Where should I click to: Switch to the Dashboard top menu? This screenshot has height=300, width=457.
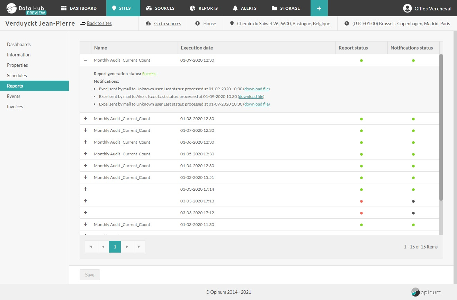click(79, 8)
